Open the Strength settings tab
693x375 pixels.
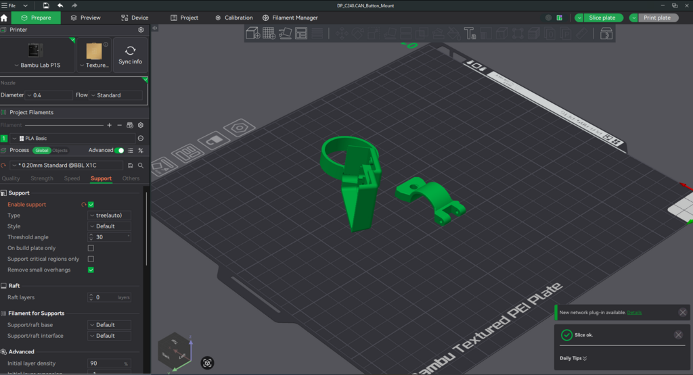(x=42, y=178)
